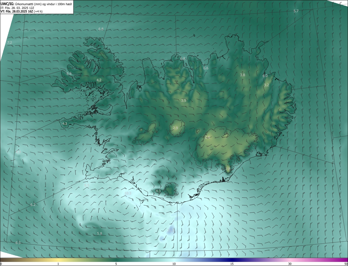Click the 1 tick label on the color scale

pyautogui.click(x=58, y=264)
